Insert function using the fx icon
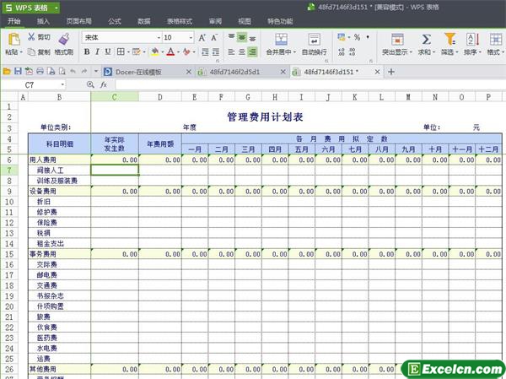Image resolution: width=506 pixels, height=379 pixels. point(103,85)
